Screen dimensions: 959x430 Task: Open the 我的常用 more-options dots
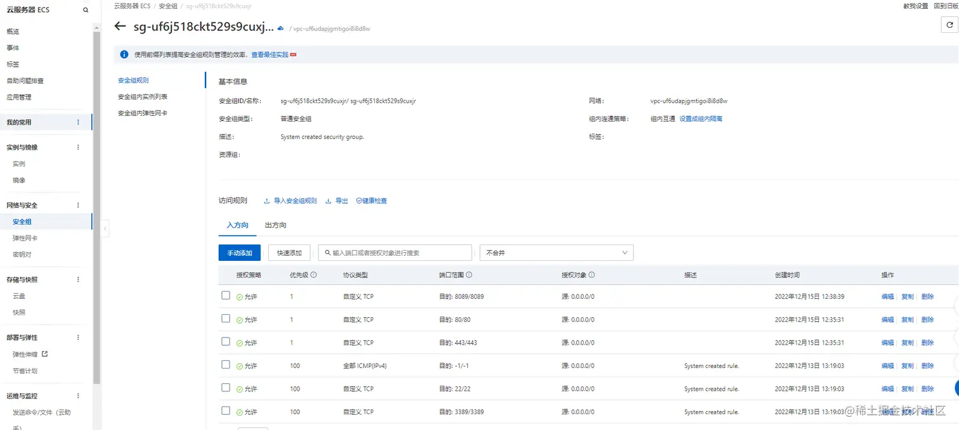[79, 122]
